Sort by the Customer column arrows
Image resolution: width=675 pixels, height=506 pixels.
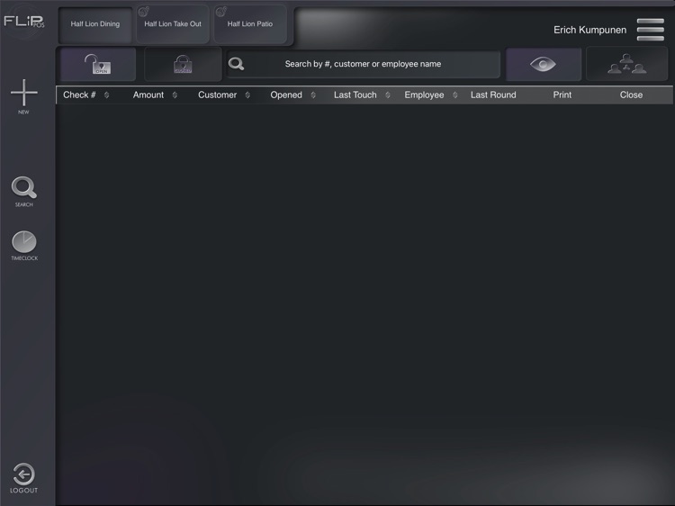pyautogui.click(x=247, y=95)
